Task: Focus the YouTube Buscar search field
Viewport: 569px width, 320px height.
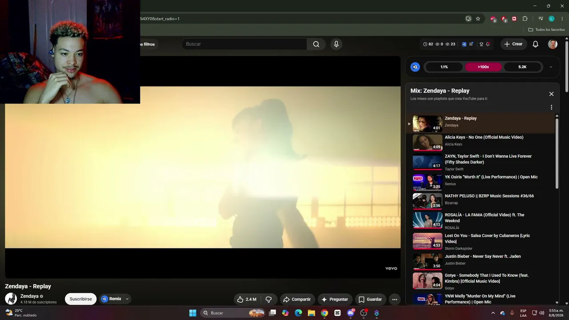Action: click(x=244, y=44)
